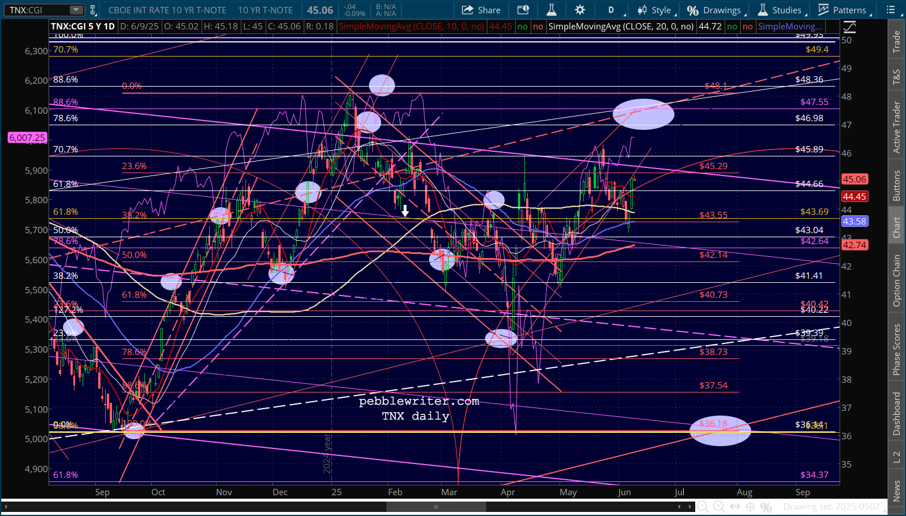This screenshot has width=906, height=516.
Task: Expand the TNX:CGI symbol dropdown
Action: click(76, 10)
